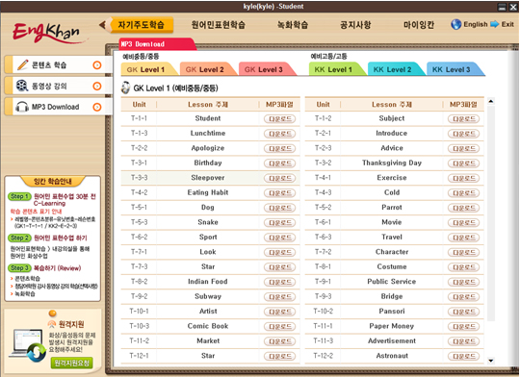Click the Step 1 badge in study guide

19,196
